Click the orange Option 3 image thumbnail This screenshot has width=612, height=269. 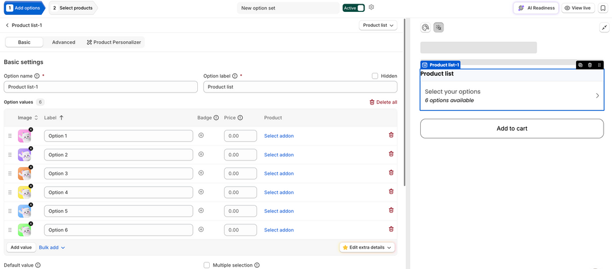(24, 174)
